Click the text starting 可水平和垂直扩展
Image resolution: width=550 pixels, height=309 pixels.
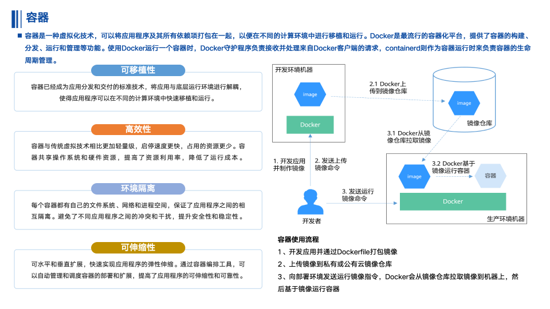(x=138, y=270)
